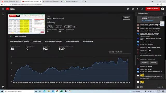Switch to the Google Drive browser tab
The image size is (166, 93).
[x=73, y=2]
